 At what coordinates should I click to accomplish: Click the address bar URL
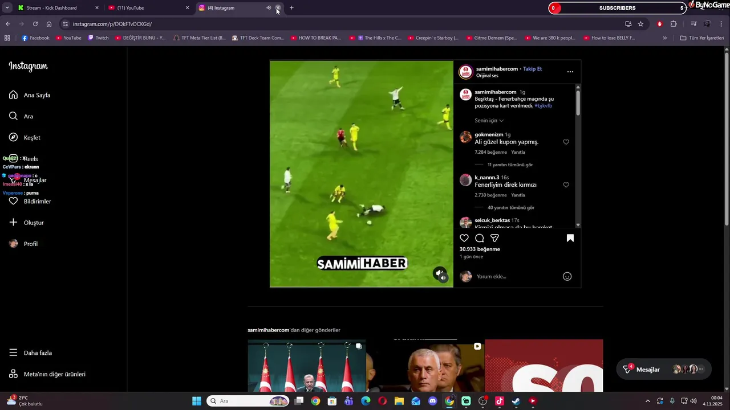112,24
